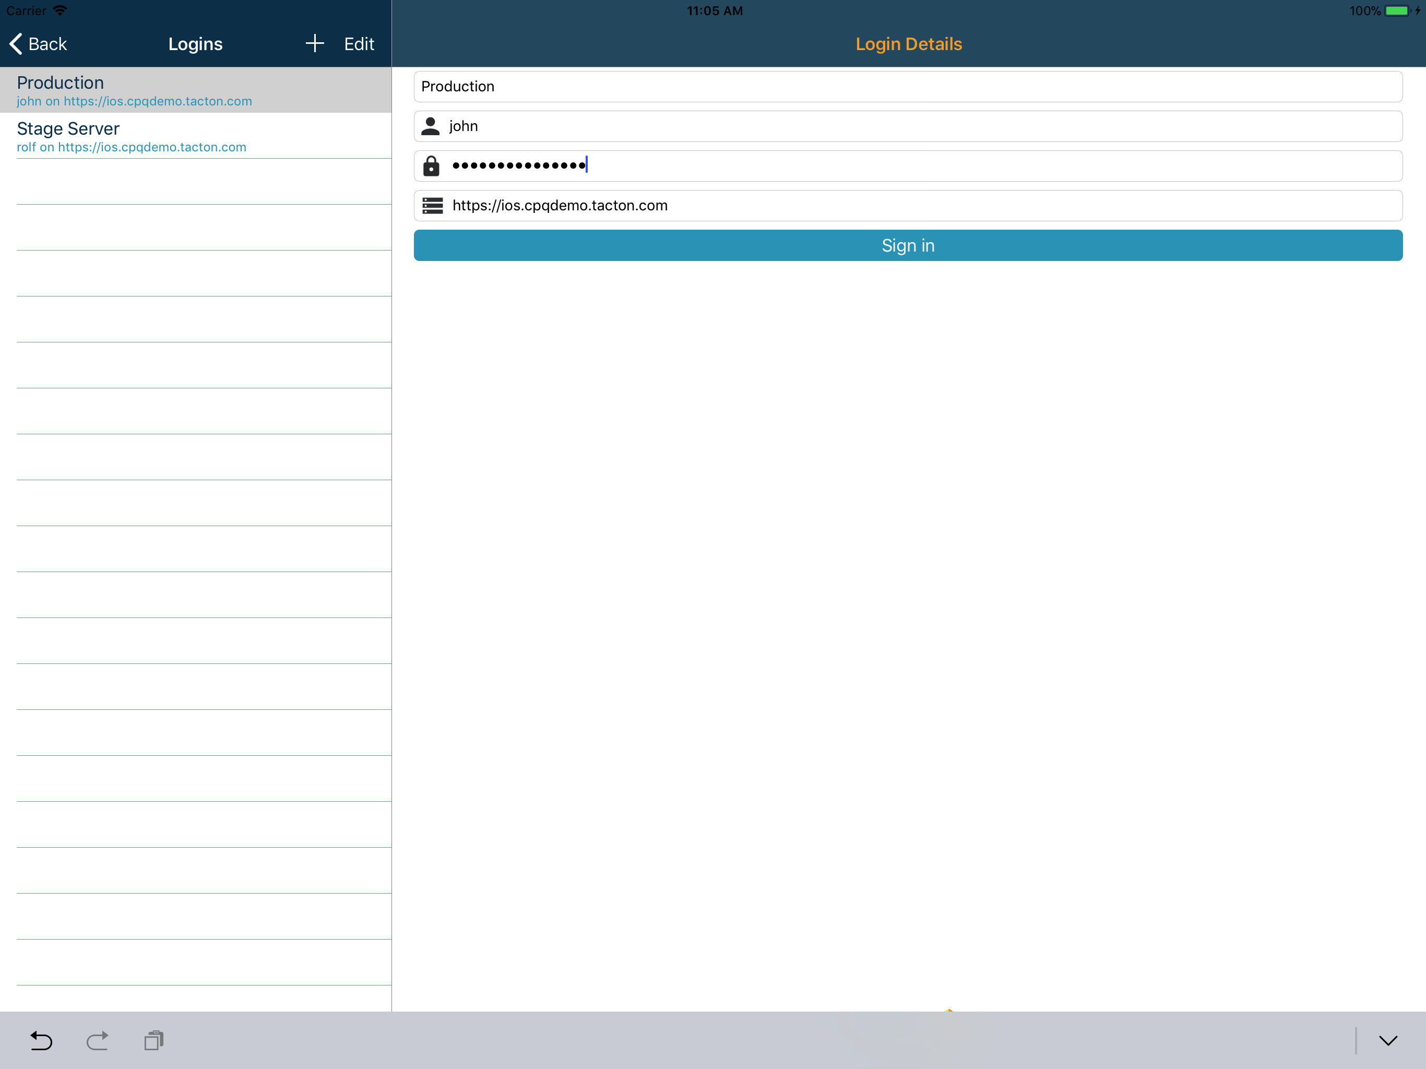Screen dimensions: 1426x1069
Task: Tap the paste clipboard icon
Action: [x=154, y=1041]
